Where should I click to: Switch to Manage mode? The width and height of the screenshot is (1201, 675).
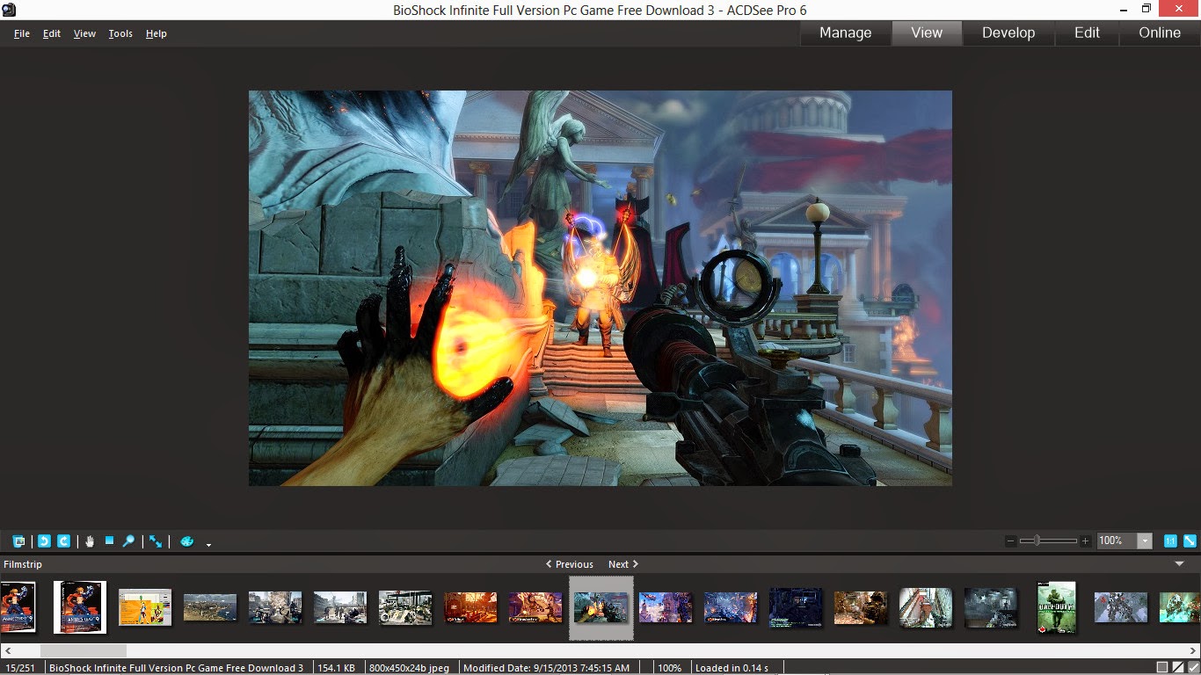(x=846, y=33)
